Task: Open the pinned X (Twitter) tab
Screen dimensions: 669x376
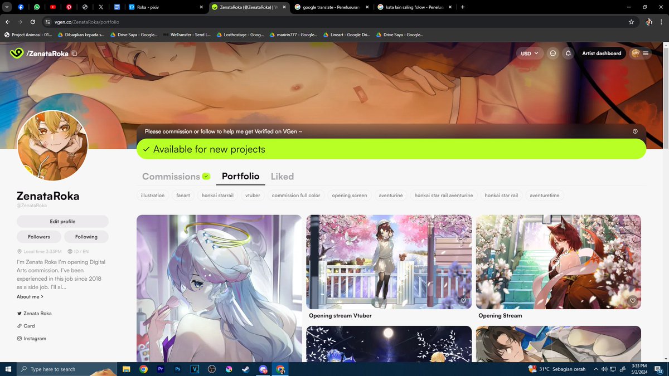Action: pyautogui.click(x=100, y=7)
